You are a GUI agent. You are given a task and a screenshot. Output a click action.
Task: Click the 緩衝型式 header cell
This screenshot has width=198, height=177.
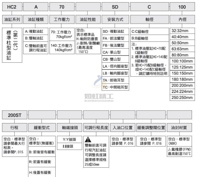41,128
